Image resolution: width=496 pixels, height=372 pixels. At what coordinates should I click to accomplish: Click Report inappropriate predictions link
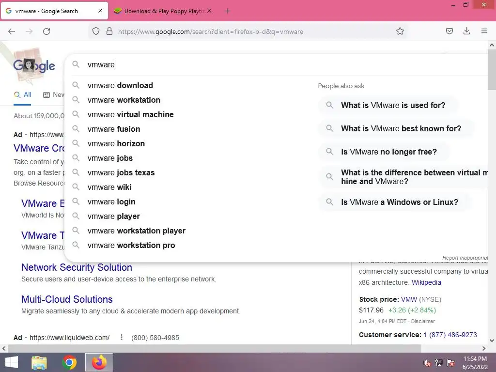click(x=465, y=258)
